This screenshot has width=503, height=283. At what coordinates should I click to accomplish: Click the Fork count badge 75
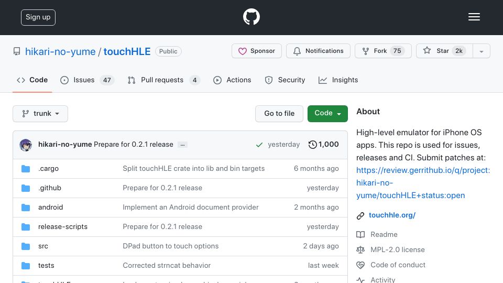coord(397,51)
